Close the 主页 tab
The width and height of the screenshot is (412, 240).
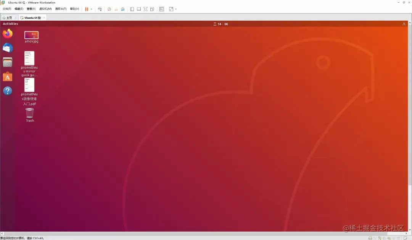[16, 18]
